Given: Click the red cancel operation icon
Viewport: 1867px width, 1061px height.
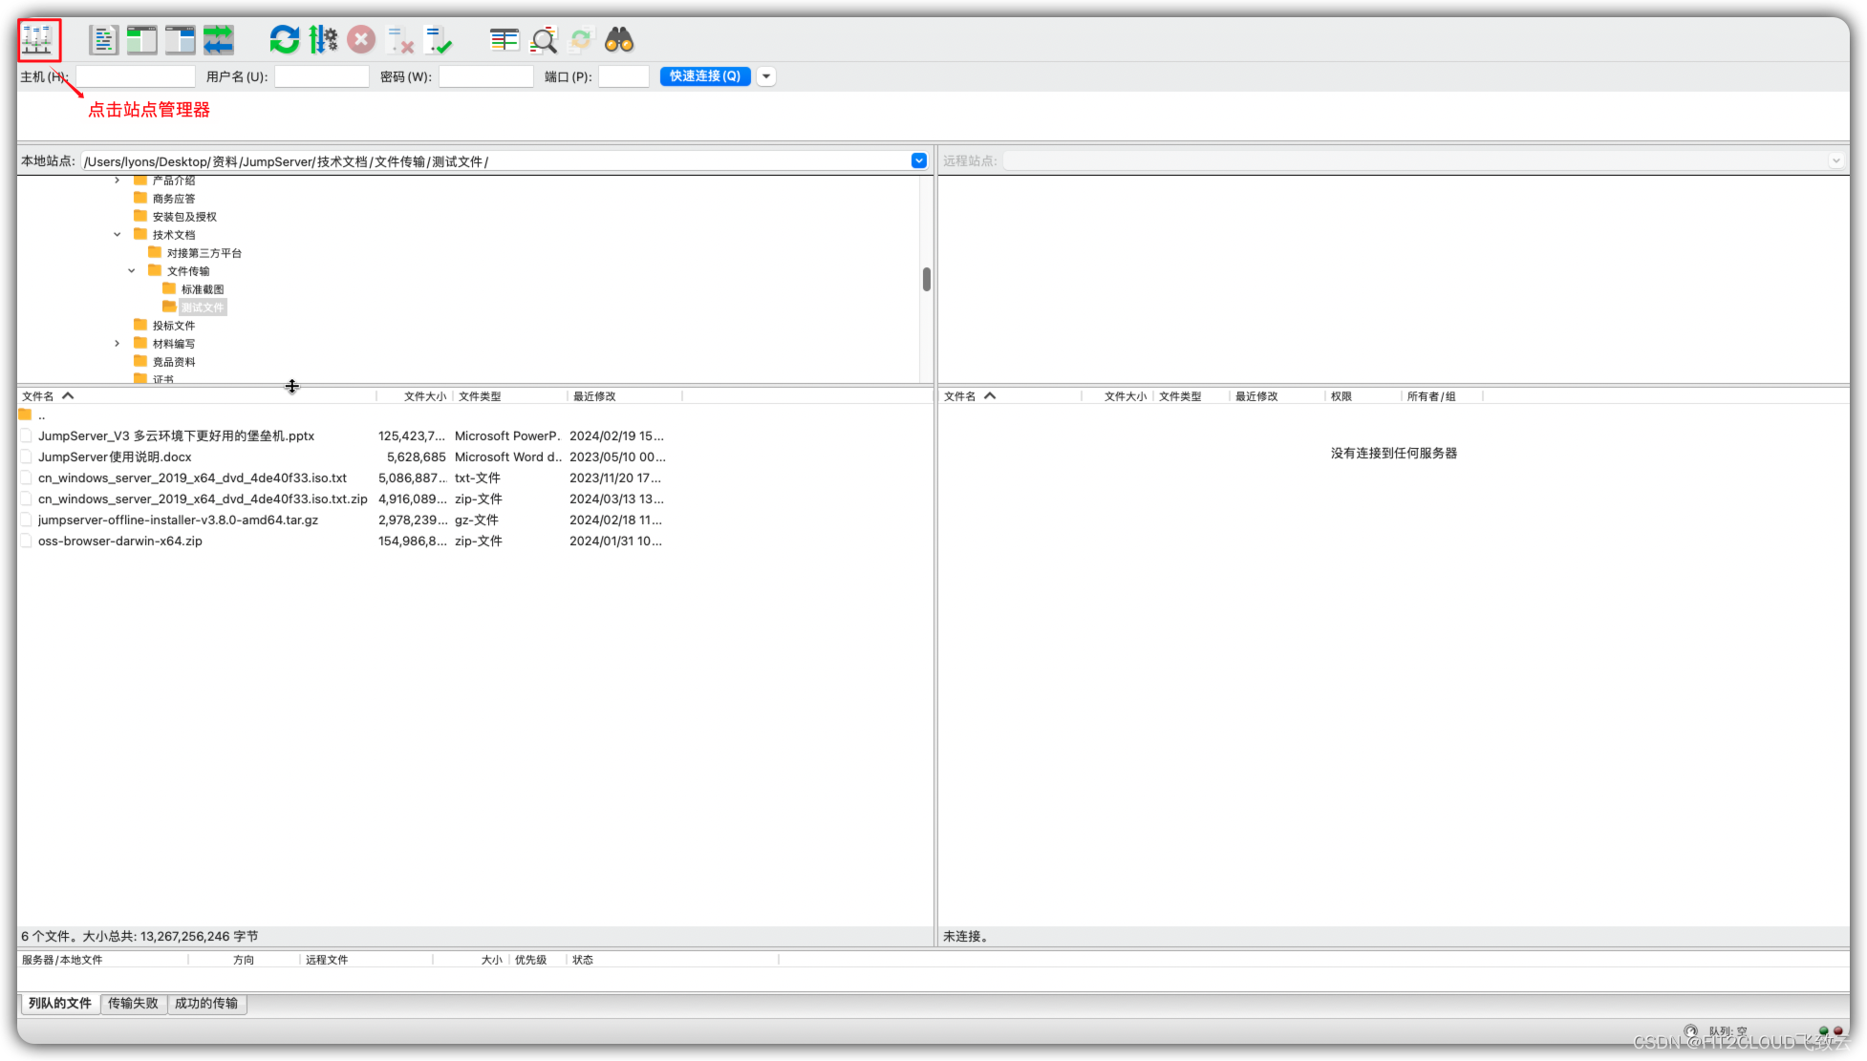Looking at the screenshot, I should [x=361, y=40].
